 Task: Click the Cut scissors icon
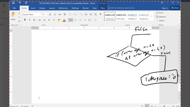[19, 13]
